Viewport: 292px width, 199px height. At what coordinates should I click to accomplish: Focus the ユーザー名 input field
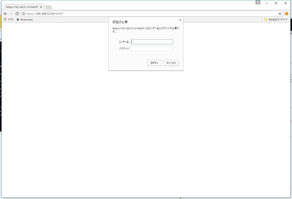coord(152,42)
